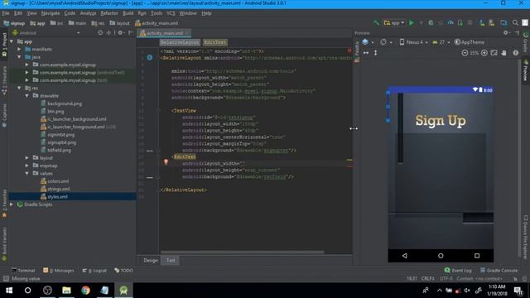Open the Nexus 4 device dropdown

coord(414,42)
